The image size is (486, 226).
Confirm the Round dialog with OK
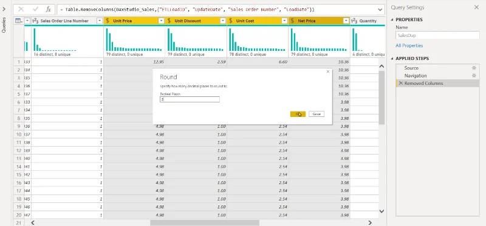tap(298, 114)
